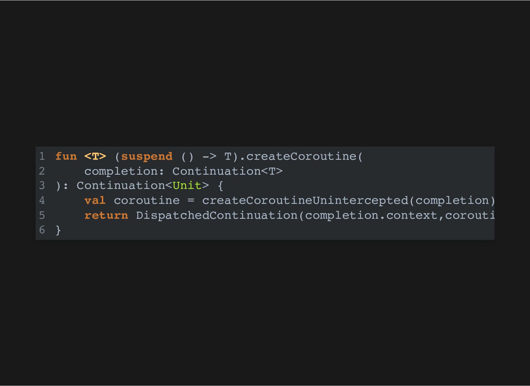The width and height of the screenshot is (530, 386).
Task: Click the createCoroutineUnintercepted call
Action: 305,200
